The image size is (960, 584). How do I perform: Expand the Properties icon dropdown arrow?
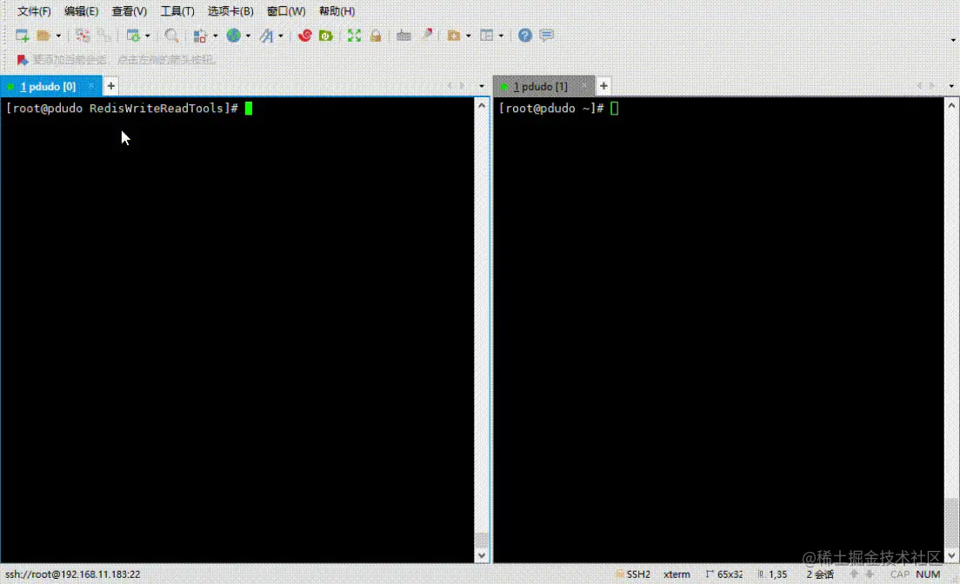tap(148, 36)
